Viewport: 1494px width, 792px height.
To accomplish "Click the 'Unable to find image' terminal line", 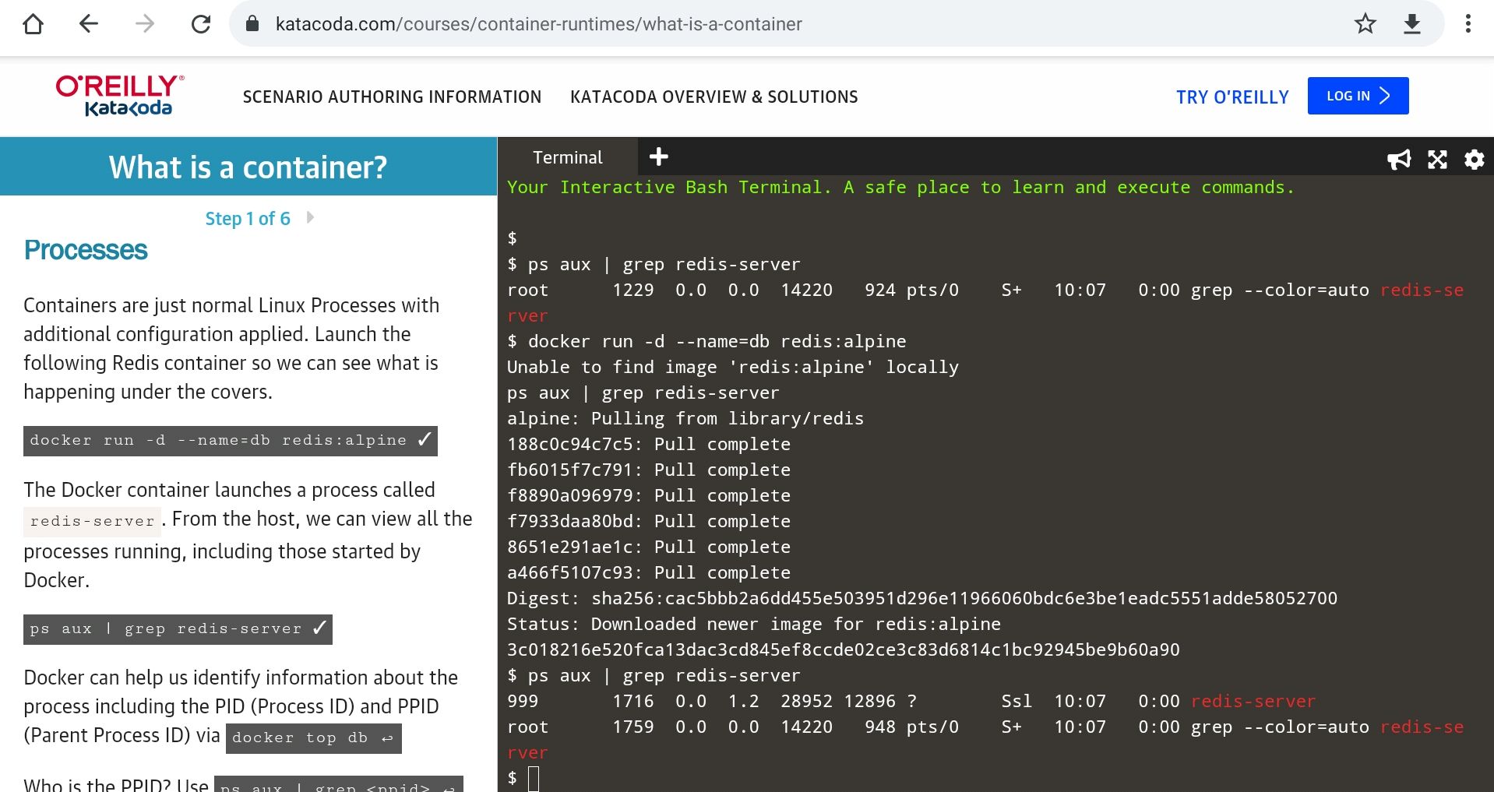I will pyautogui.click(x=733, y=367).
